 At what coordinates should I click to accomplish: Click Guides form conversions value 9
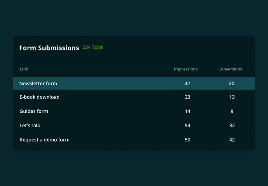(232, 111)
